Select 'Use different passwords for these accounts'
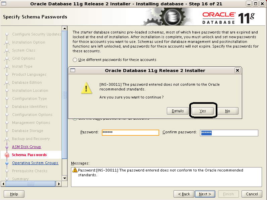Viewport: 267px width, 200px height. tap(75, 60)
